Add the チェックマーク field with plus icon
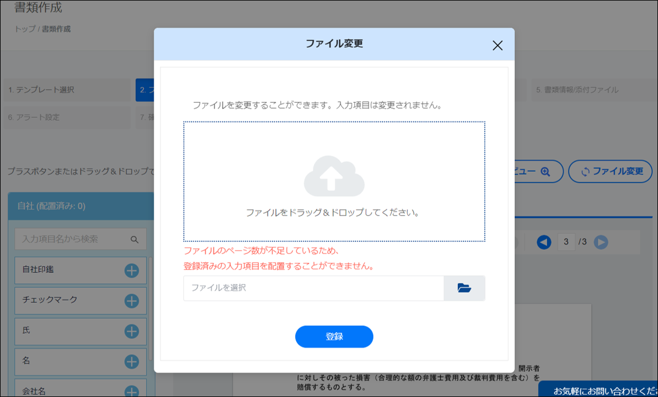Image resolution: width=658 pixels, height=397 pixels. click(132, 300)
